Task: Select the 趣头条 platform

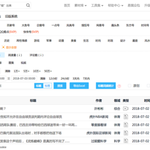Action: (115, 25)
